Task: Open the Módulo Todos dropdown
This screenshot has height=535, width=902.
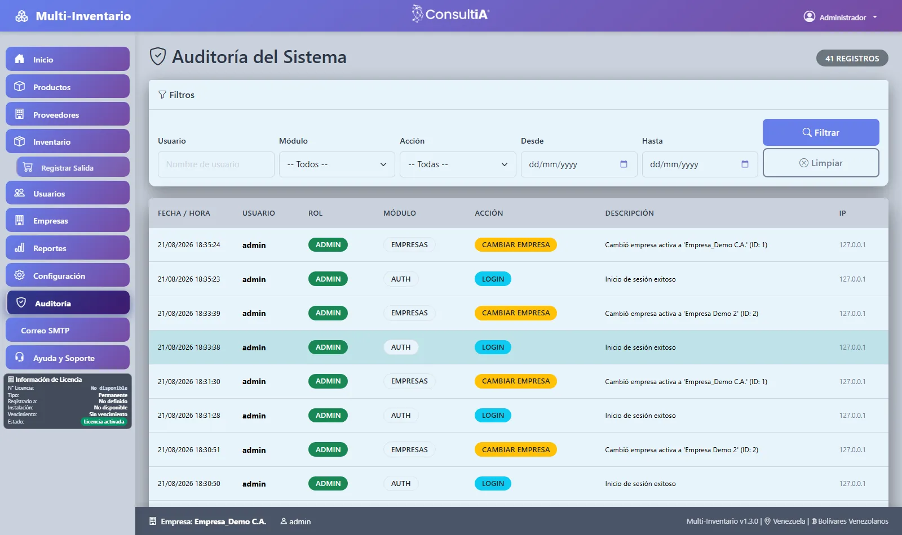Action: coord(337,164)
